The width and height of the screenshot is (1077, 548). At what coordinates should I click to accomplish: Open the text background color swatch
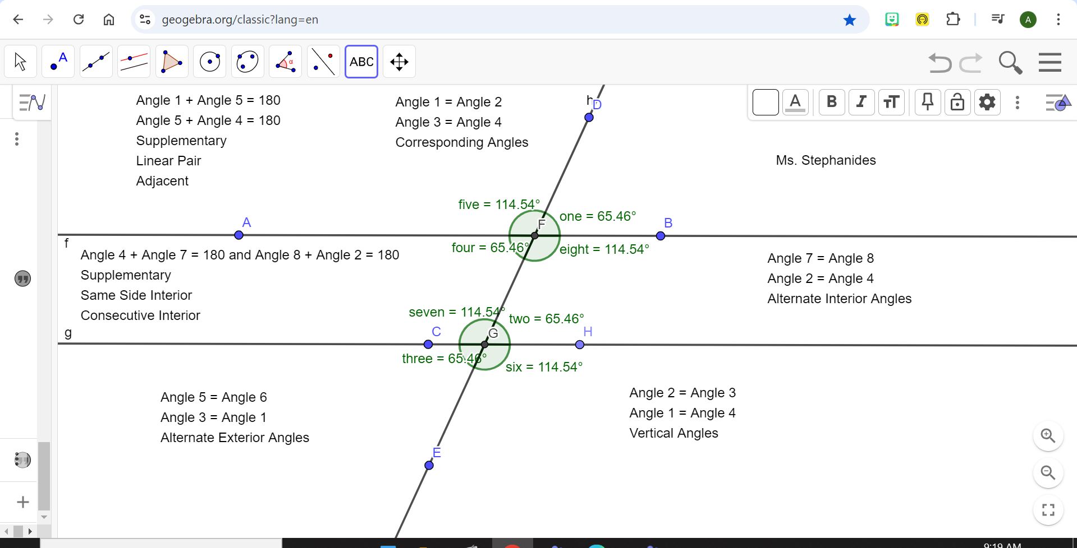coord(765,102)
